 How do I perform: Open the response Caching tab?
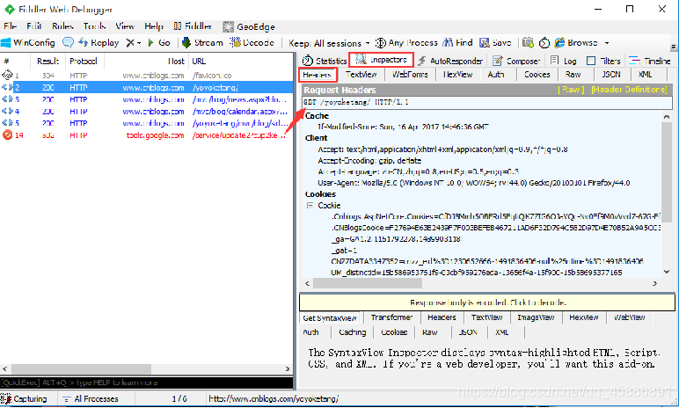pyautogui.click(x=352, y=332)
